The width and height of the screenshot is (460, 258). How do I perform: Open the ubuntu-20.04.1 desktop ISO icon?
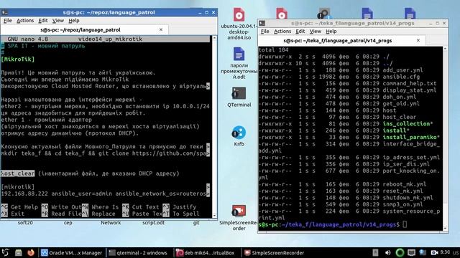tap(239, 15)
